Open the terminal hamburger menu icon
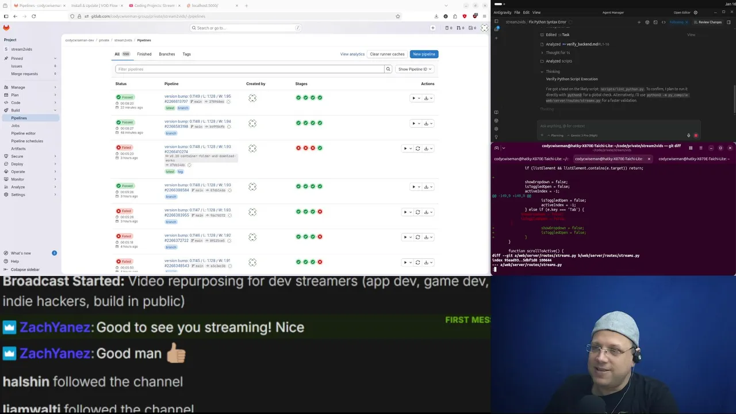Image resolution: width=736 pixels, height=414 pixels. pyautogui.click(x=700, y=148)
